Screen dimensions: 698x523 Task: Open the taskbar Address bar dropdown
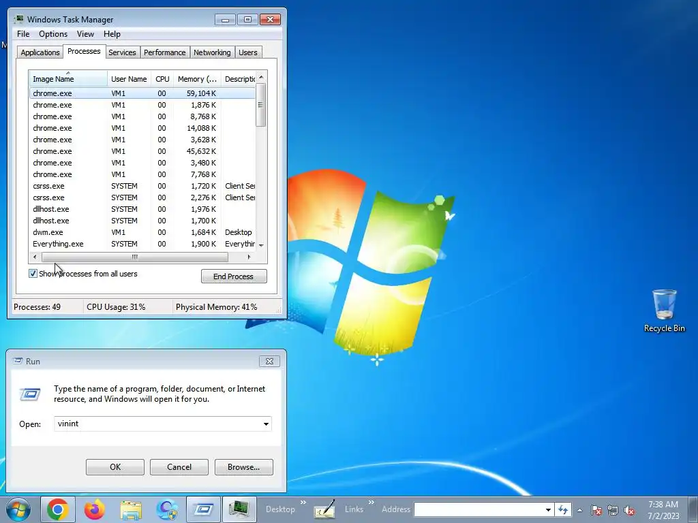[549, 509]
